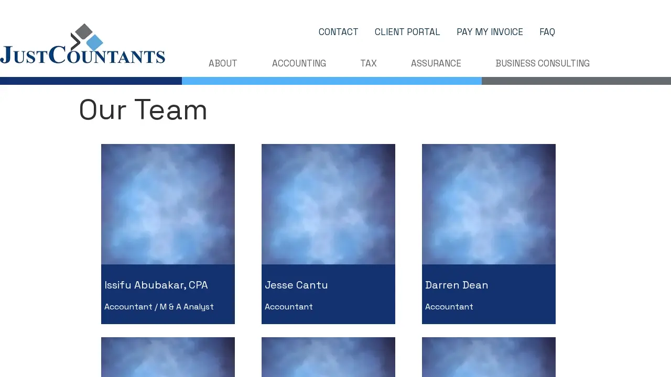Click the Our Team heading
The width and height of the screenshot is (671, 377).
click(x=143, y=110)
